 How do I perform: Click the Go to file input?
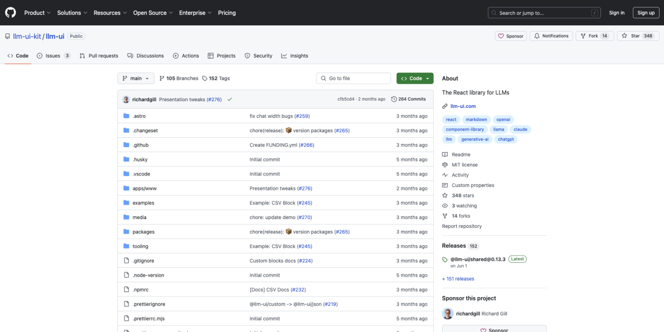[354, 79]
